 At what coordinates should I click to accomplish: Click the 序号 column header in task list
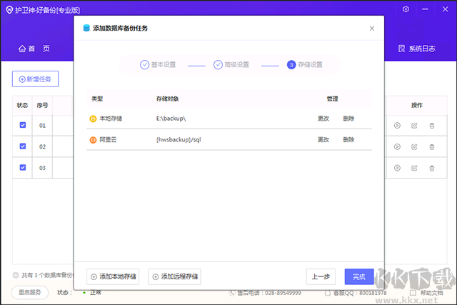point(42,105)
